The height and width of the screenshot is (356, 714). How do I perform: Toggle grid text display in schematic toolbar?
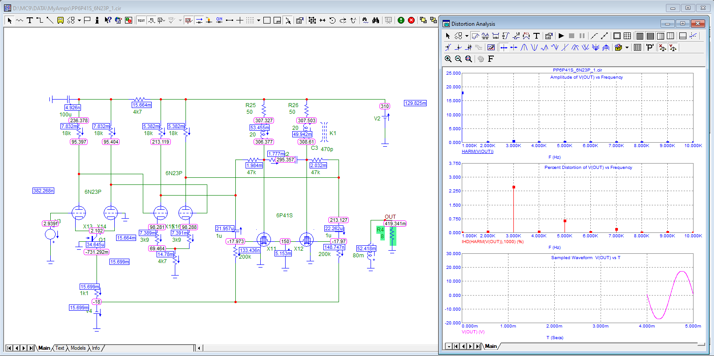(141, 20)
